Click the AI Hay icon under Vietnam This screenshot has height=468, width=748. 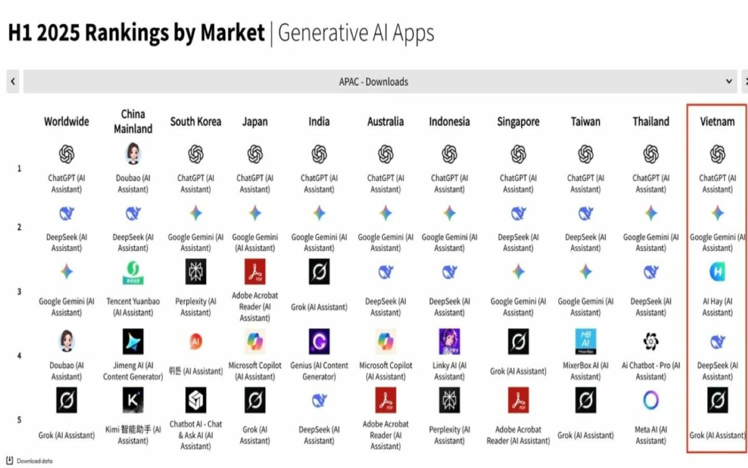point(717,271)
